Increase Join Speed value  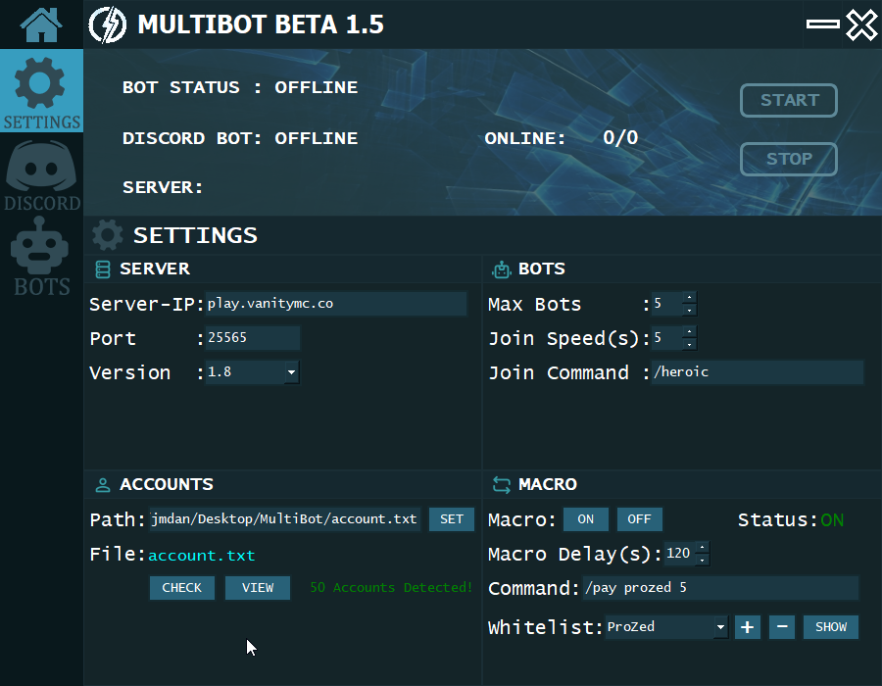(690, 332)
